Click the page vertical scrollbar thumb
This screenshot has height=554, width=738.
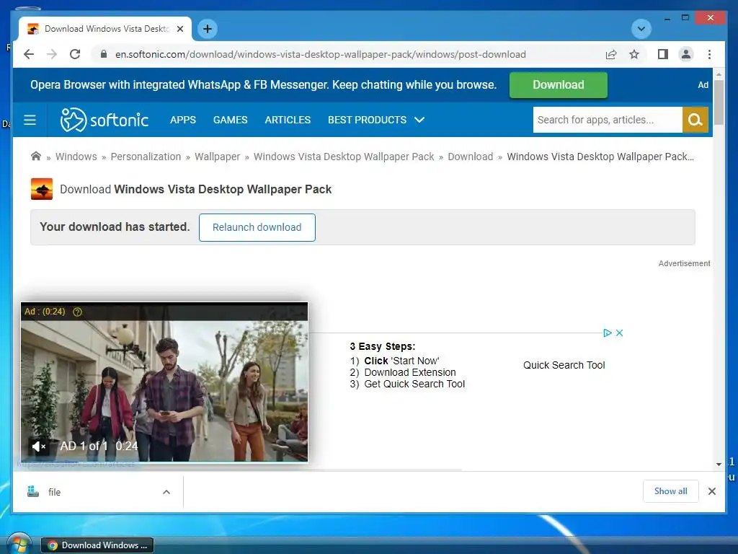[x=719, y=102]
